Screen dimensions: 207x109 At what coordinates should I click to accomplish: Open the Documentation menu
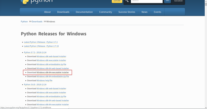click(84, 12)
